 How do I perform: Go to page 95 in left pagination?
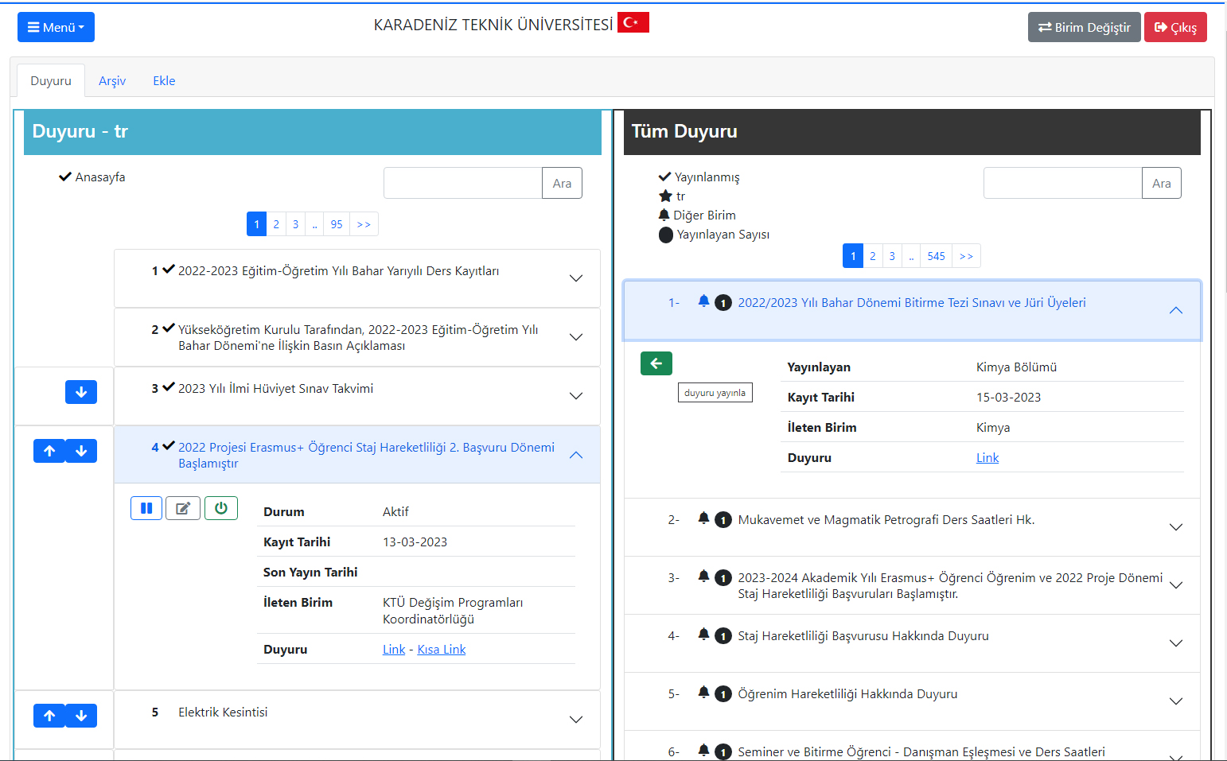point(337,224)
